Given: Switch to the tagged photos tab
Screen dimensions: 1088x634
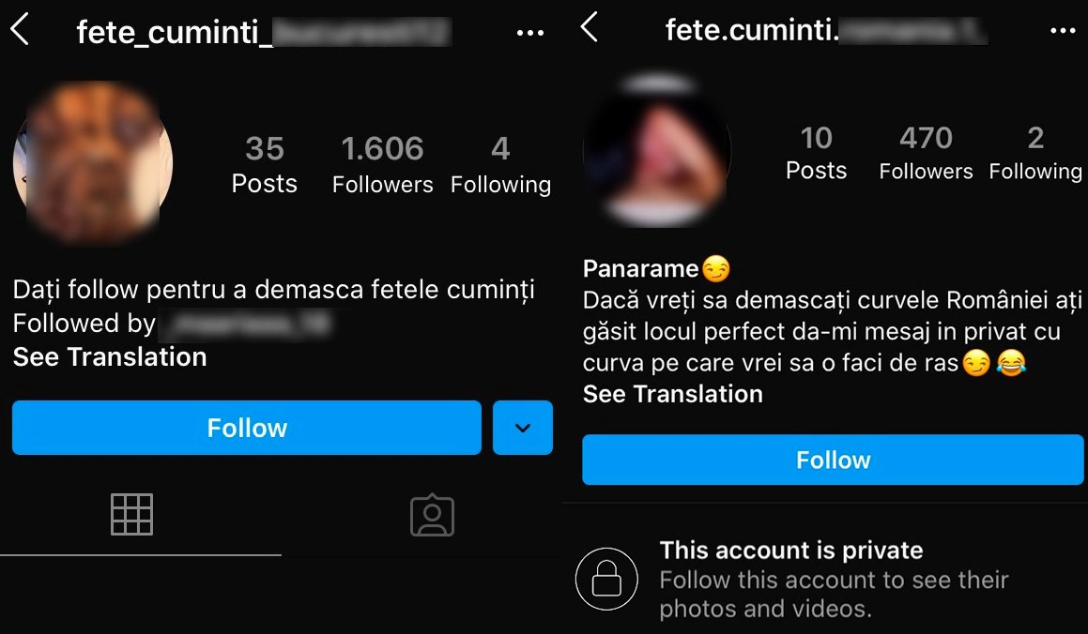Looking at the screenshot, I should point(432,516).
